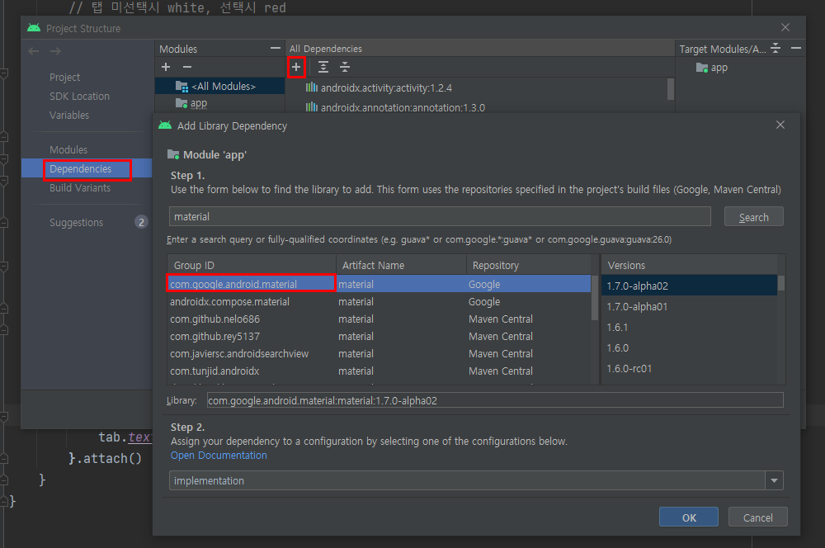Screen dimensions: 825x548
Task: Select the <All Modules> tree item
Action: coord(220,87)
